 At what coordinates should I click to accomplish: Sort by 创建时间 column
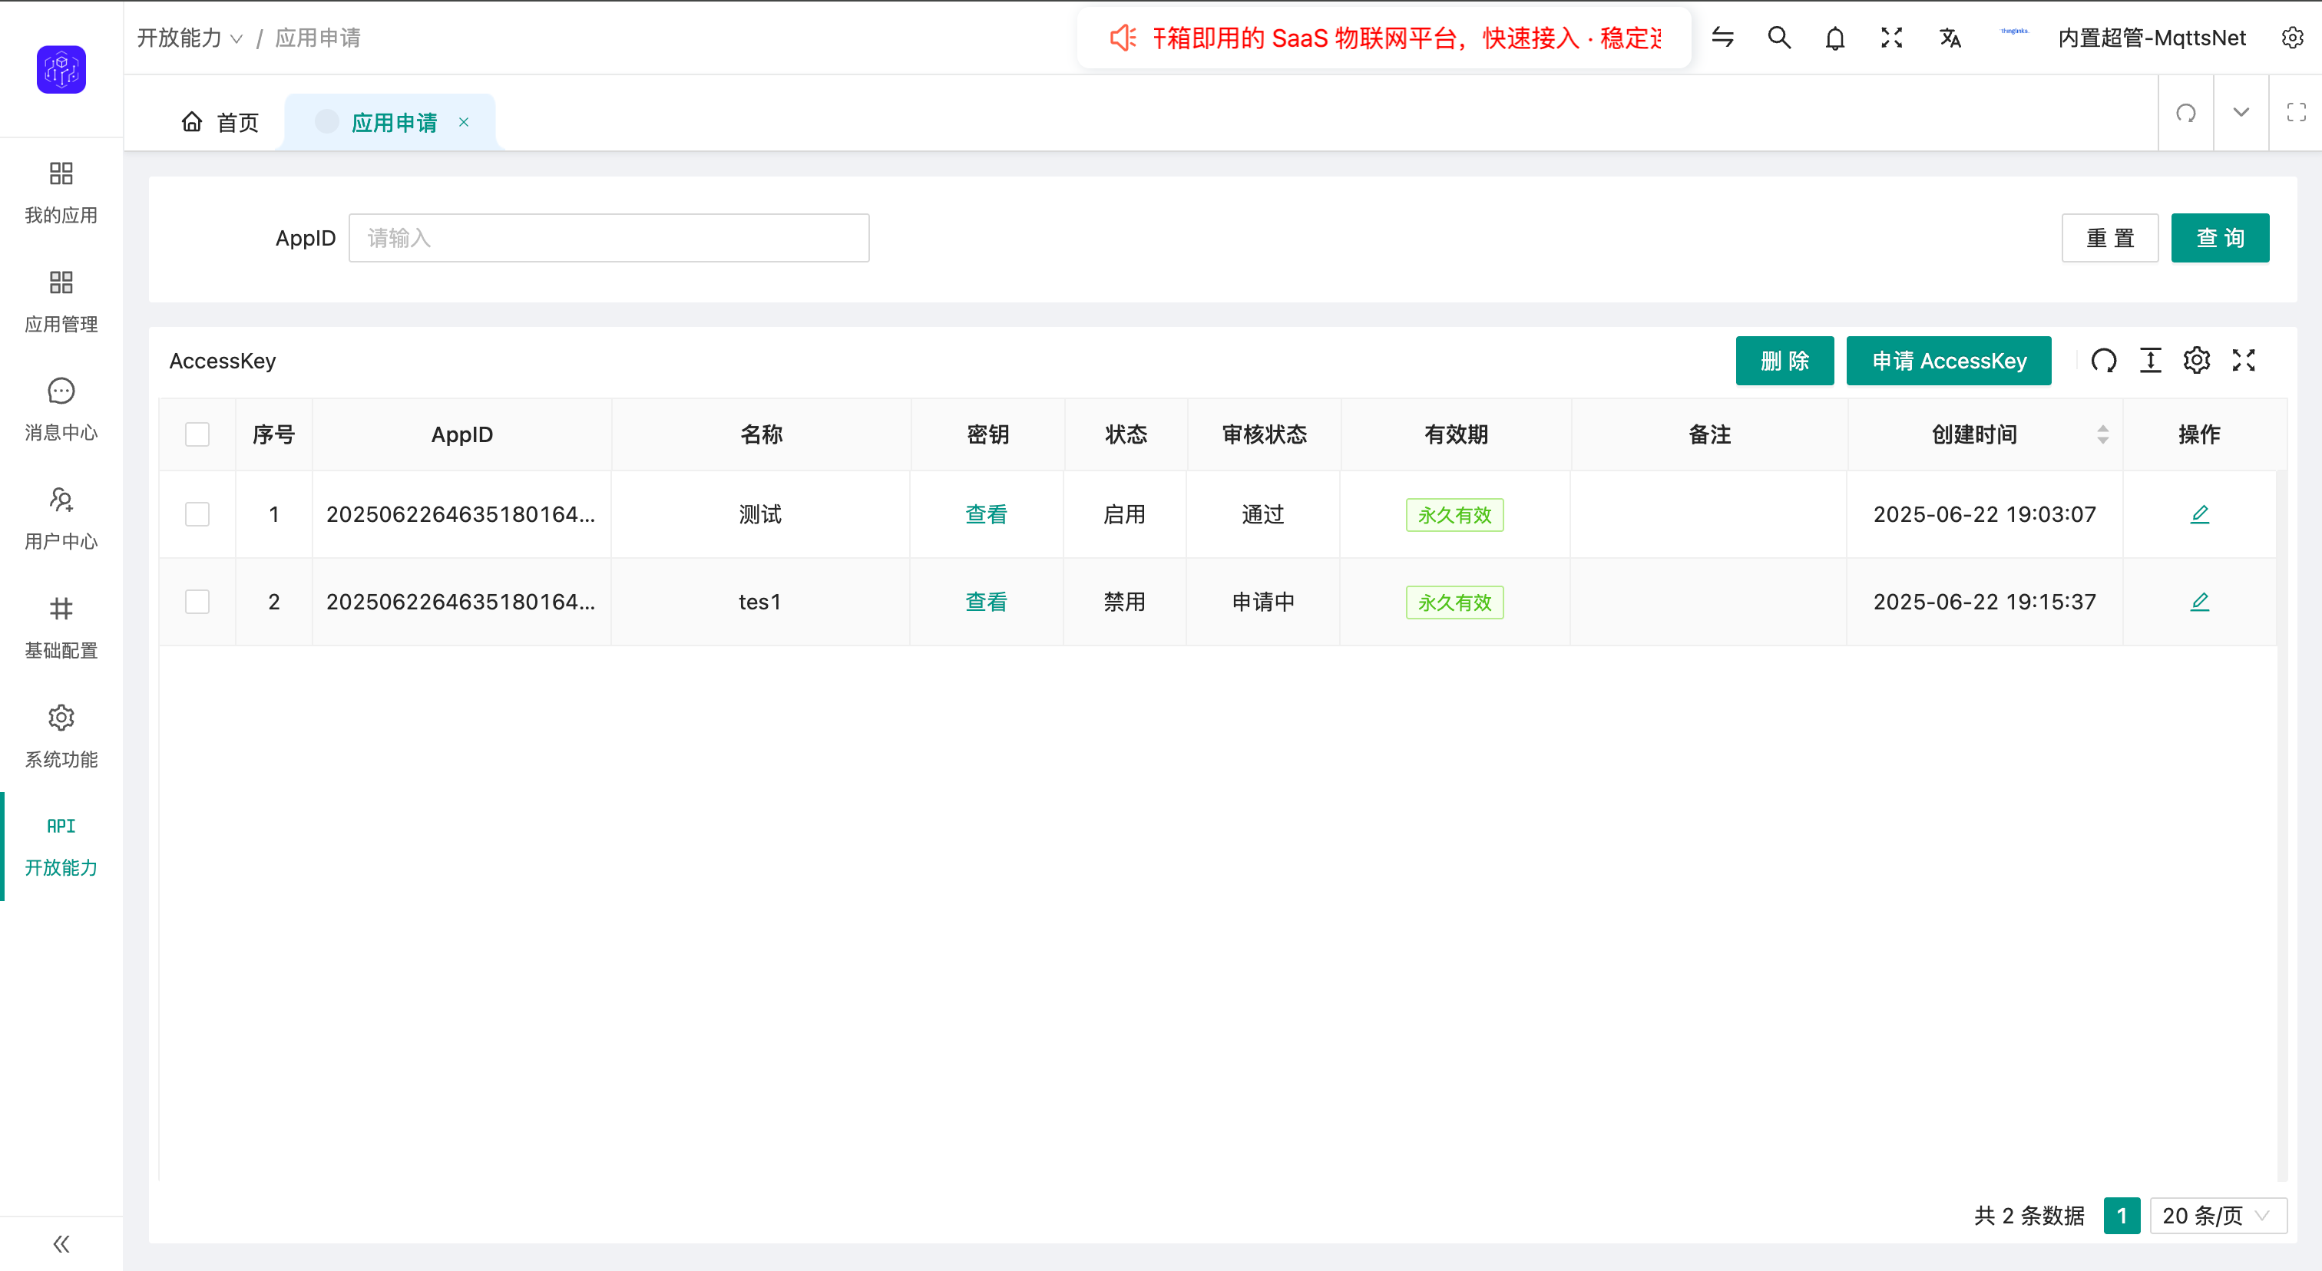pos(2103,434)
